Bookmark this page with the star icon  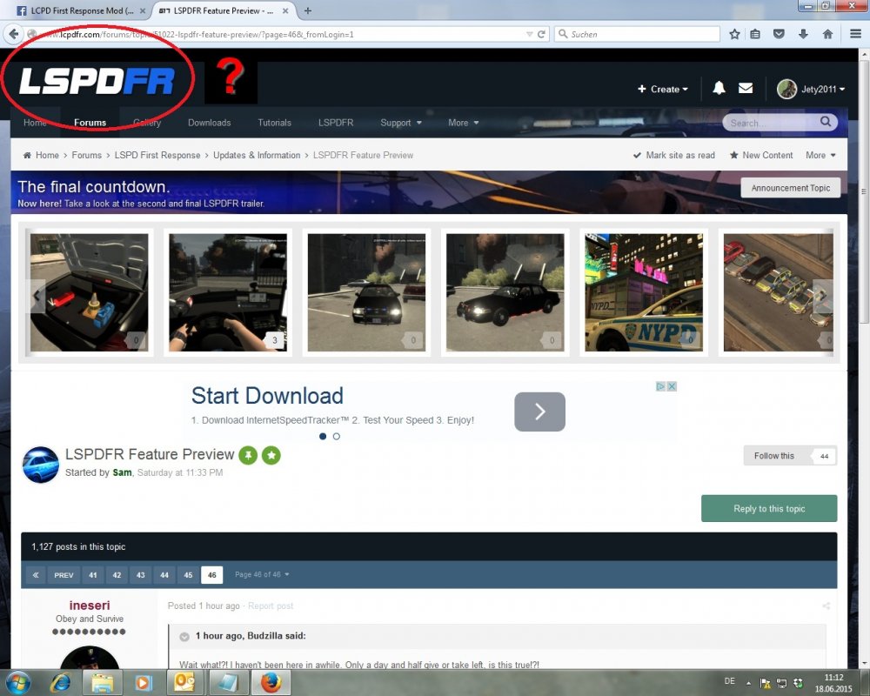(x=734, y=35)
